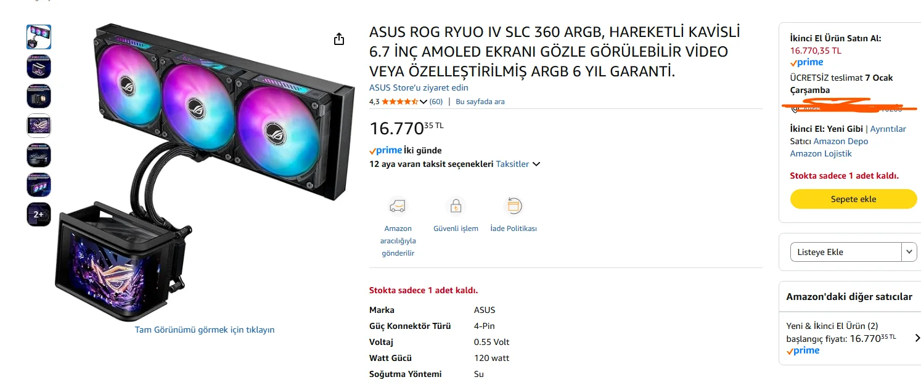This screenshot has height=385, width=921.
Task: Add item to cart with Sepete ekle
Action: click(x=853, y=199)
